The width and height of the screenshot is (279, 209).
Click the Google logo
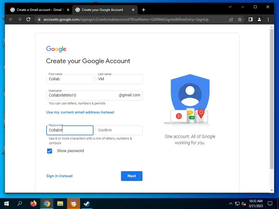click(x=56, y=49)
